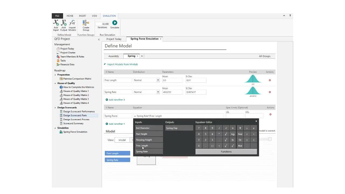Viewport: 345px width, 194px height.
Task: Collapse the ribbon with the caret icon
Action: click(284, 16)
